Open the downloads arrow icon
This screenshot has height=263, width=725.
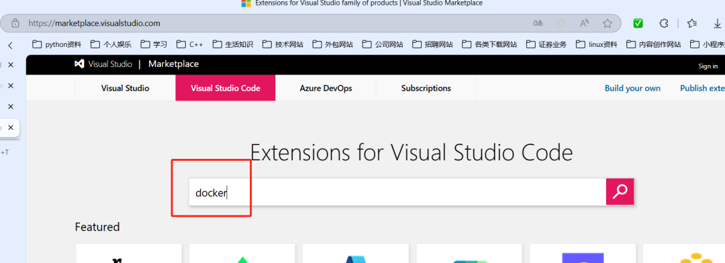(x=718, y=23)
